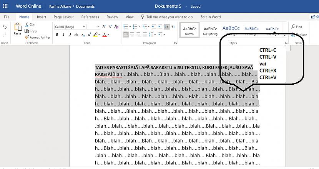Open Paragraph dialog launcher
Viewport: 319px width, 169px height.
175,43
